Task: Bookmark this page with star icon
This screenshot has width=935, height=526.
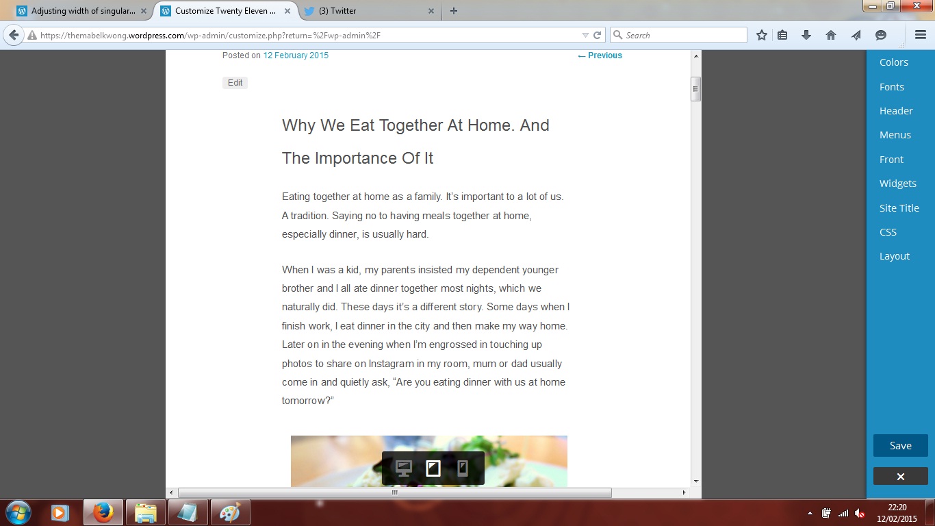Action: tap(761, 35)
